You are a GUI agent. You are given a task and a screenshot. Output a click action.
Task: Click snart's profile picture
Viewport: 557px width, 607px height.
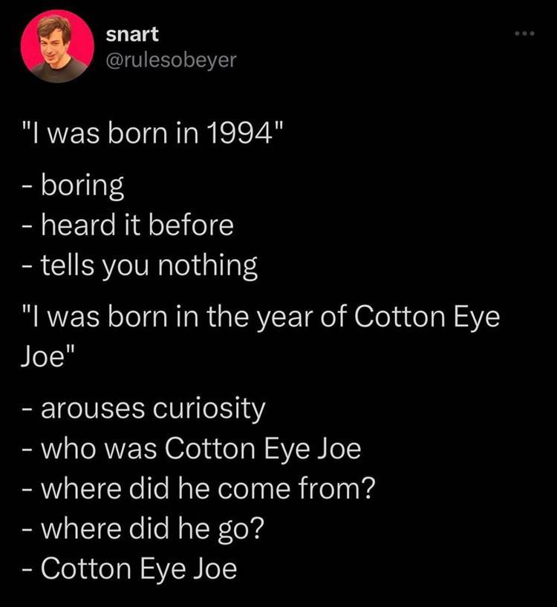pos(57,47)
